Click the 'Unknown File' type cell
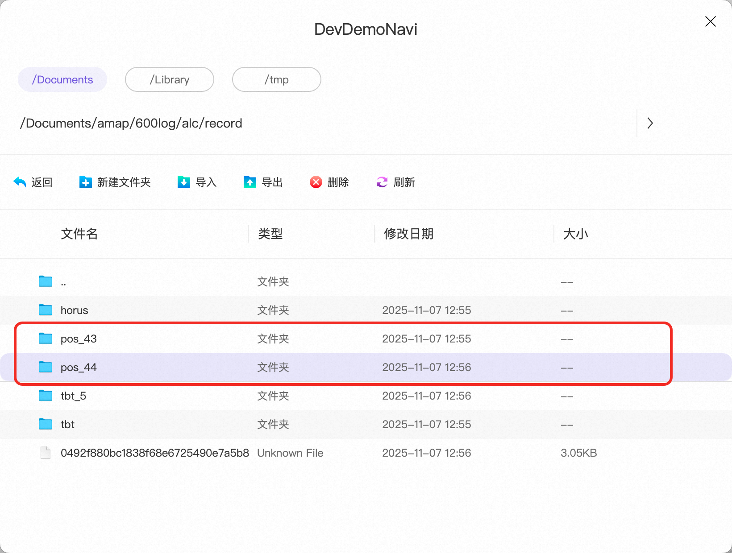Image resolution: width=732 pixels, height=553 pixels. [290, 453]
